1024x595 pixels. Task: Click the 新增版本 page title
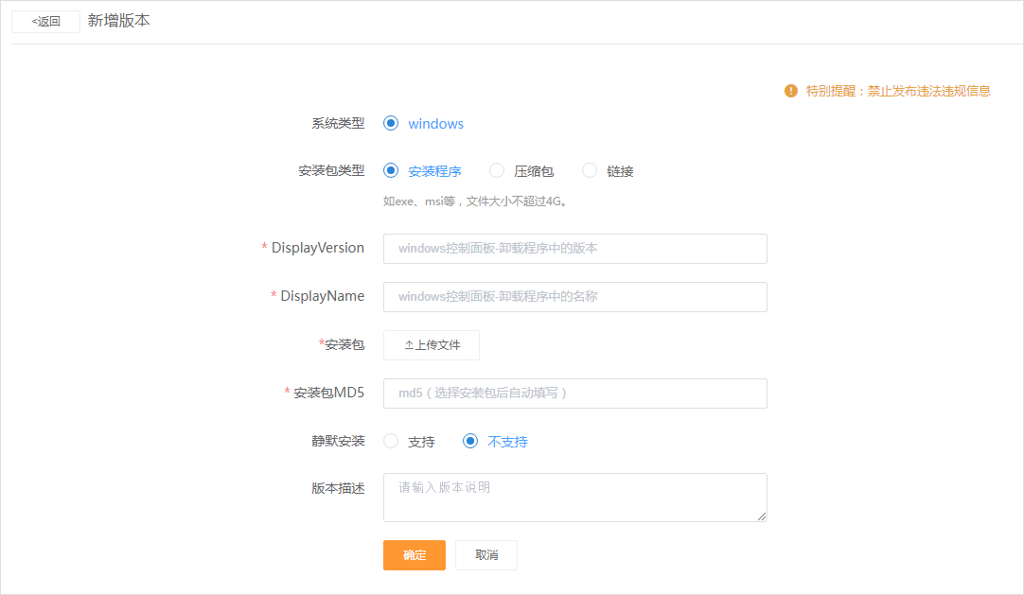coord(118,18)
